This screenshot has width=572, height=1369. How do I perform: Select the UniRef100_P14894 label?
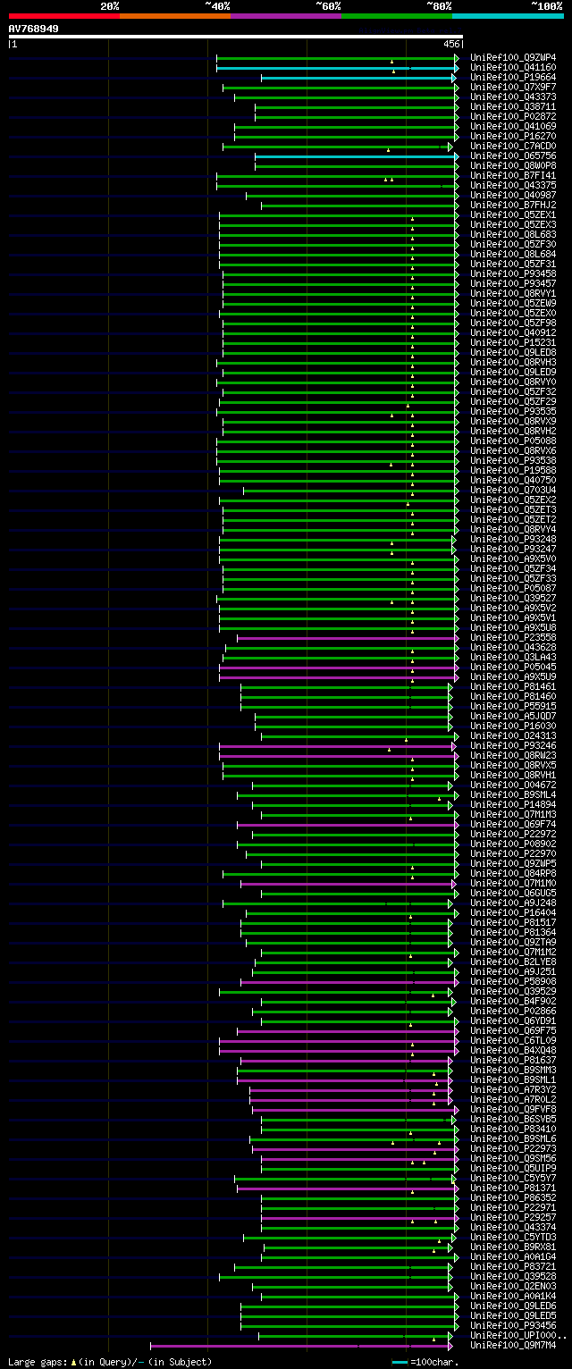[x=512, y=804]
